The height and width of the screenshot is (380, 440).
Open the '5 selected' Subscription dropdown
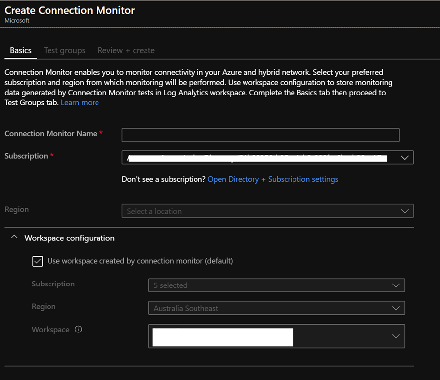pos(267,285)
